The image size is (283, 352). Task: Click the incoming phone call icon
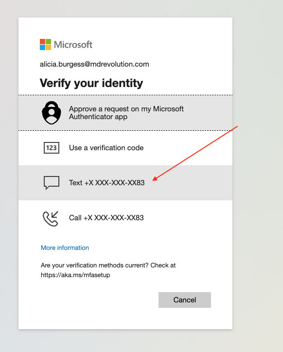pos(51,218)
